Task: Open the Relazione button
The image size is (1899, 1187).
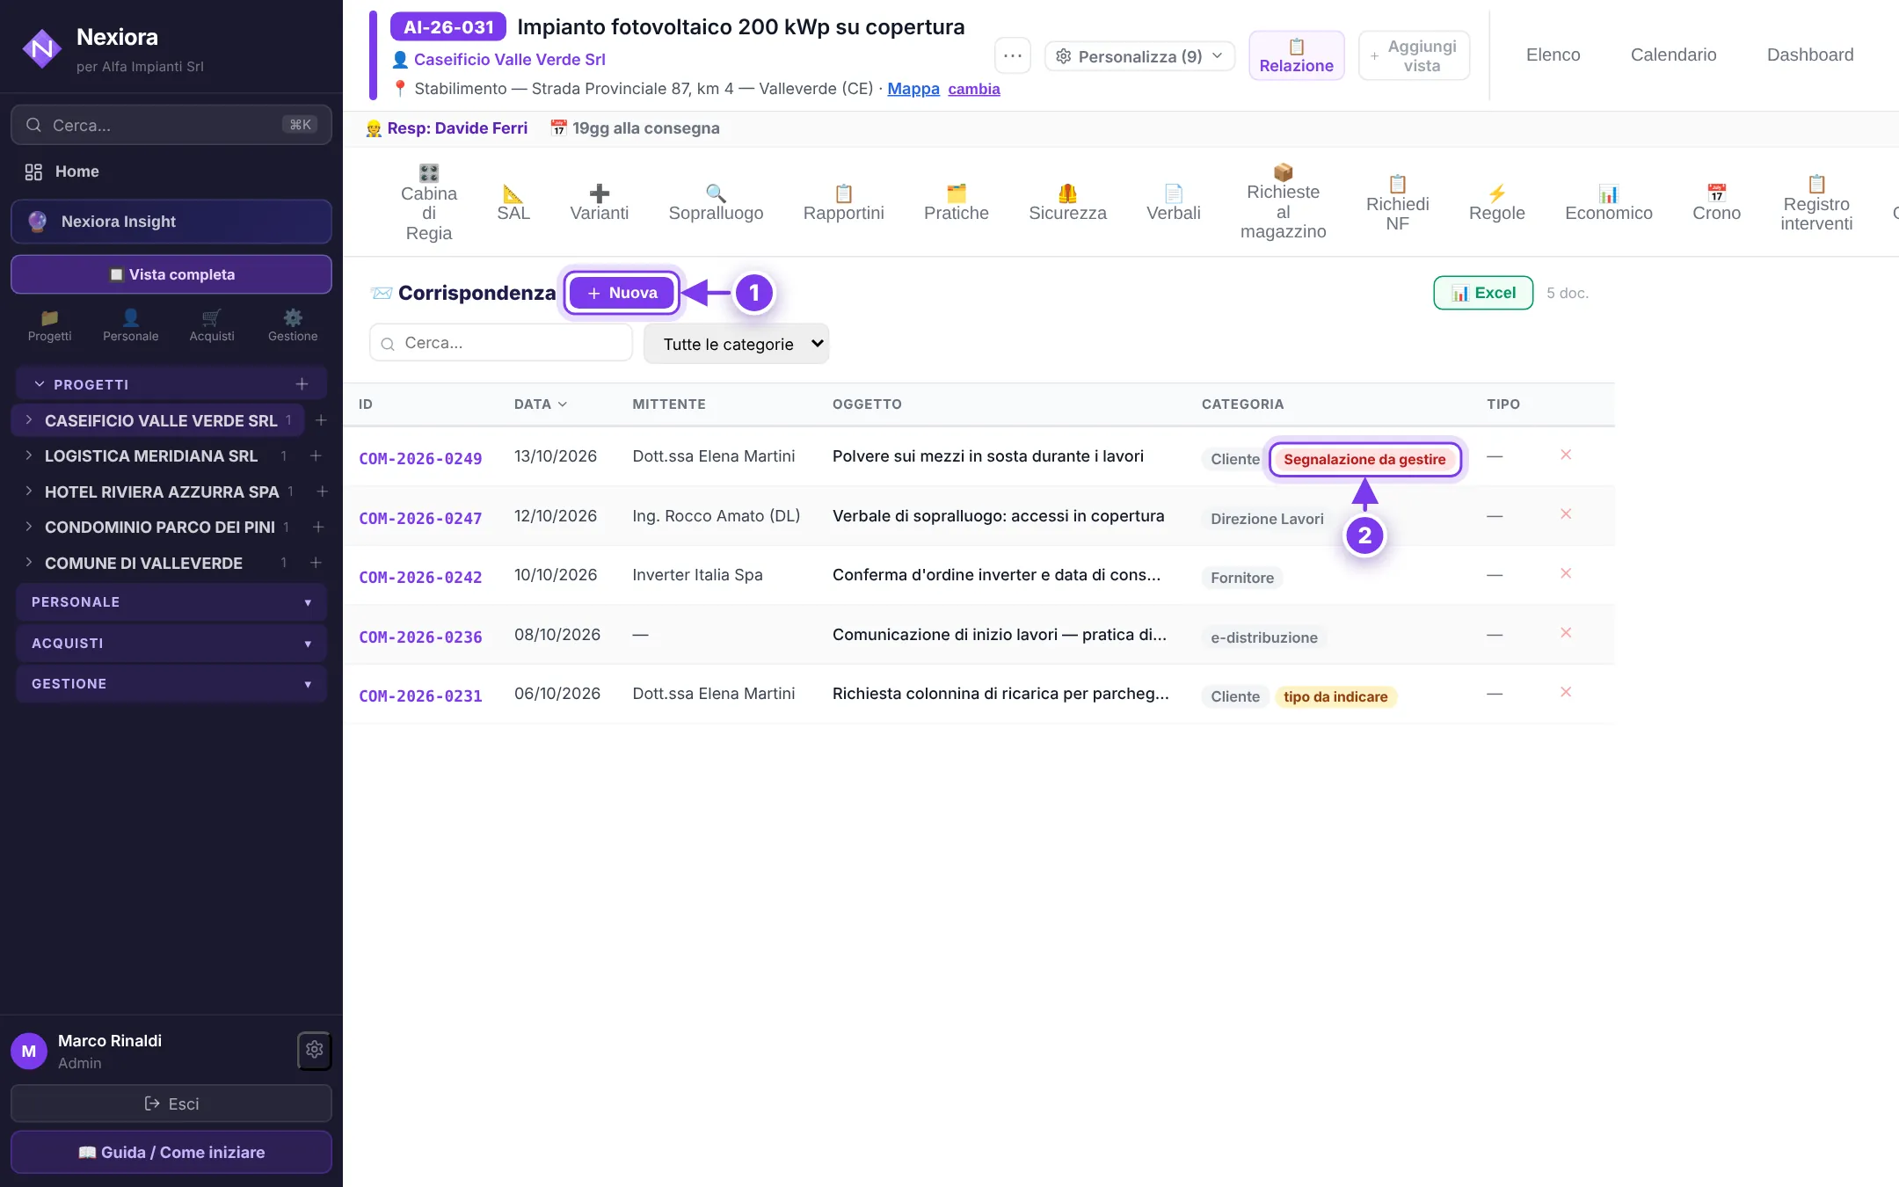Action: [x=1296, y=55]
